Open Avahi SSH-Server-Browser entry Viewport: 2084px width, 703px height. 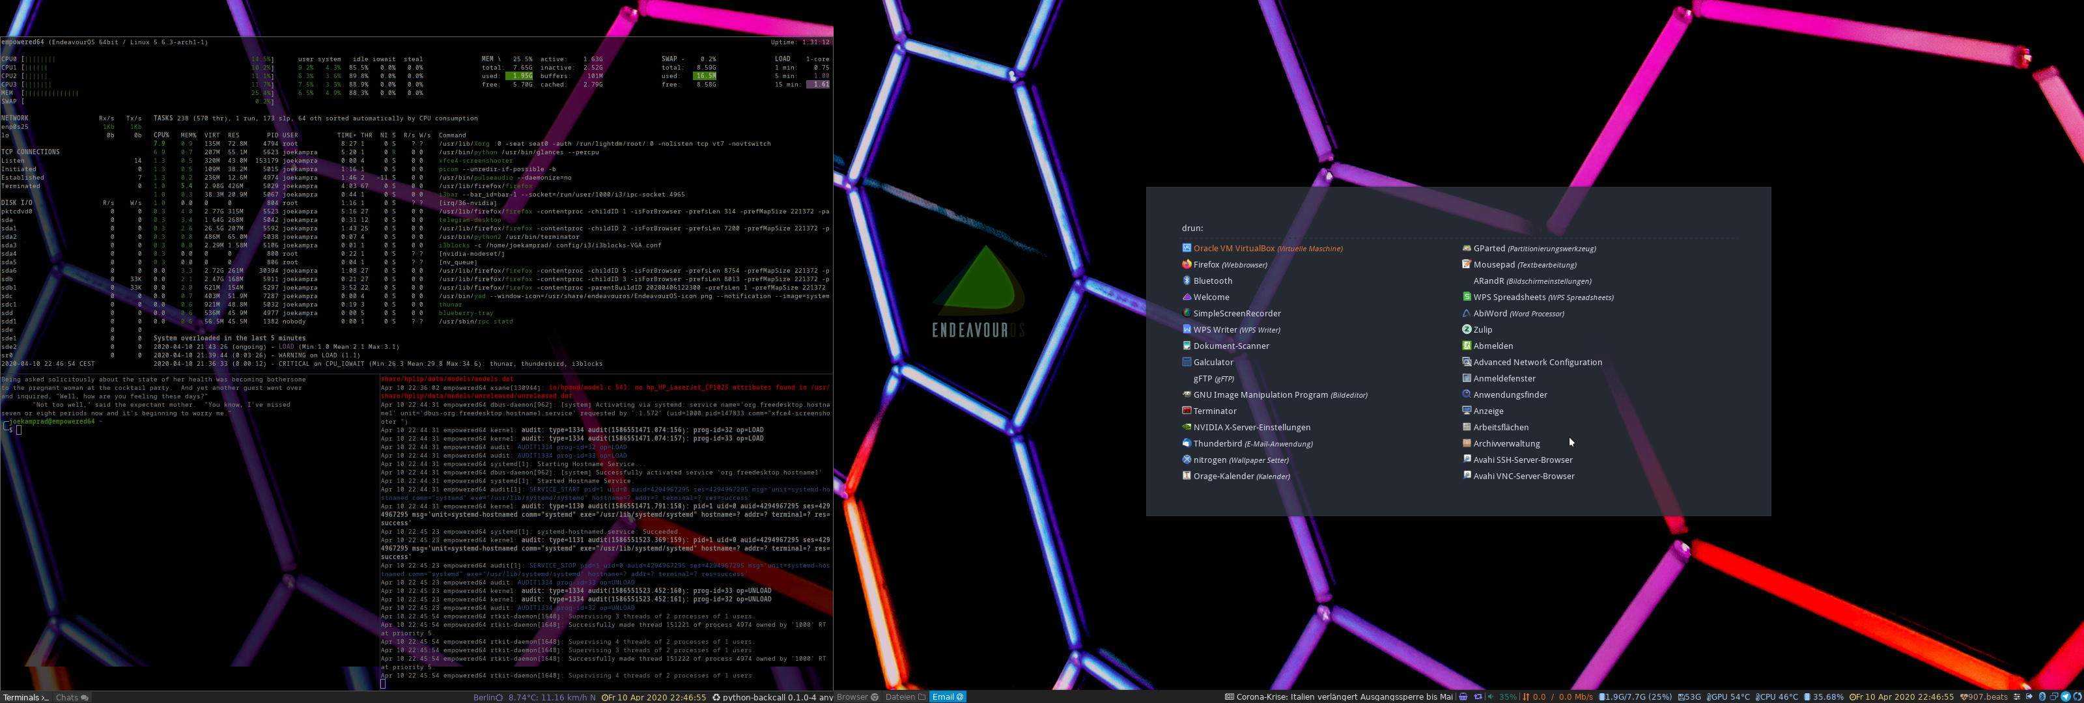coord(1517,460)
